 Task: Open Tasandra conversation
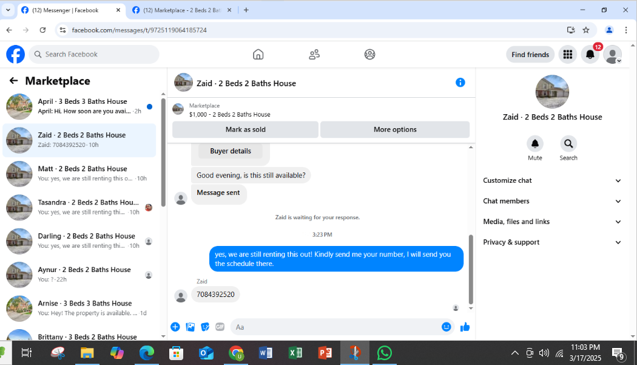(x=79, y=208)
